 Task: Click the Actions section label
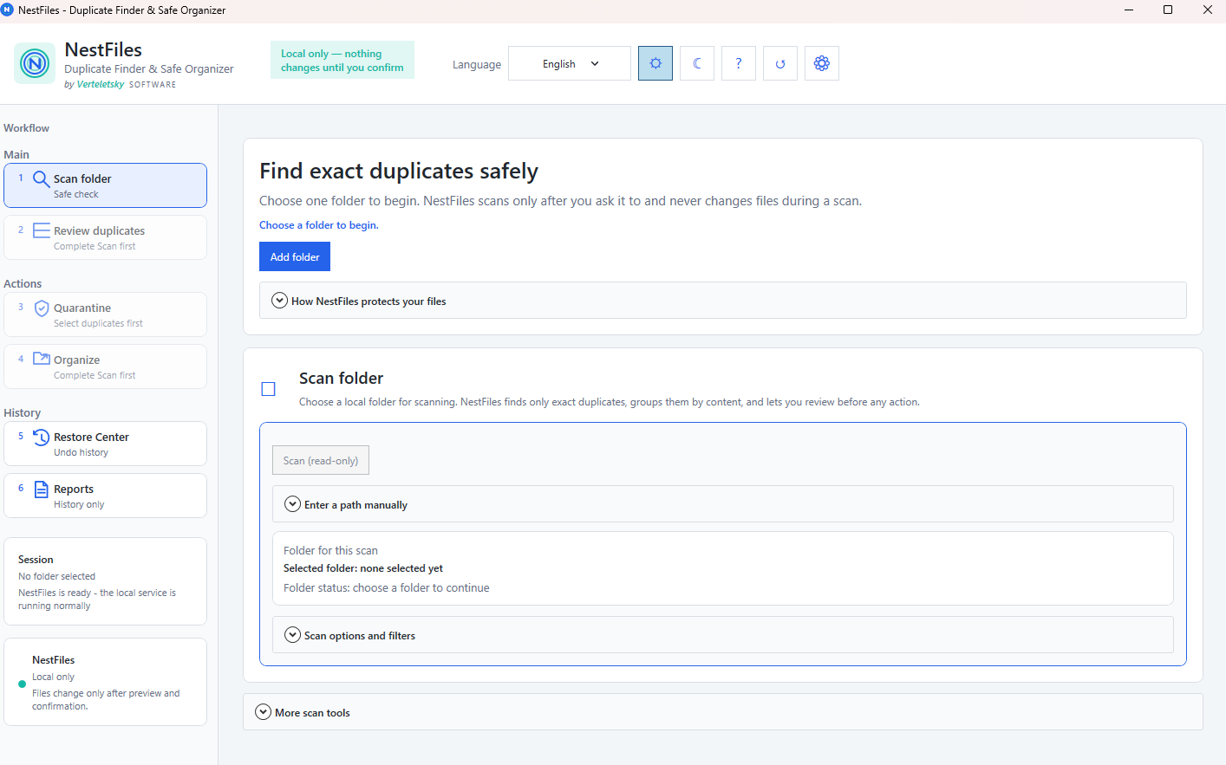pos(23,284)
